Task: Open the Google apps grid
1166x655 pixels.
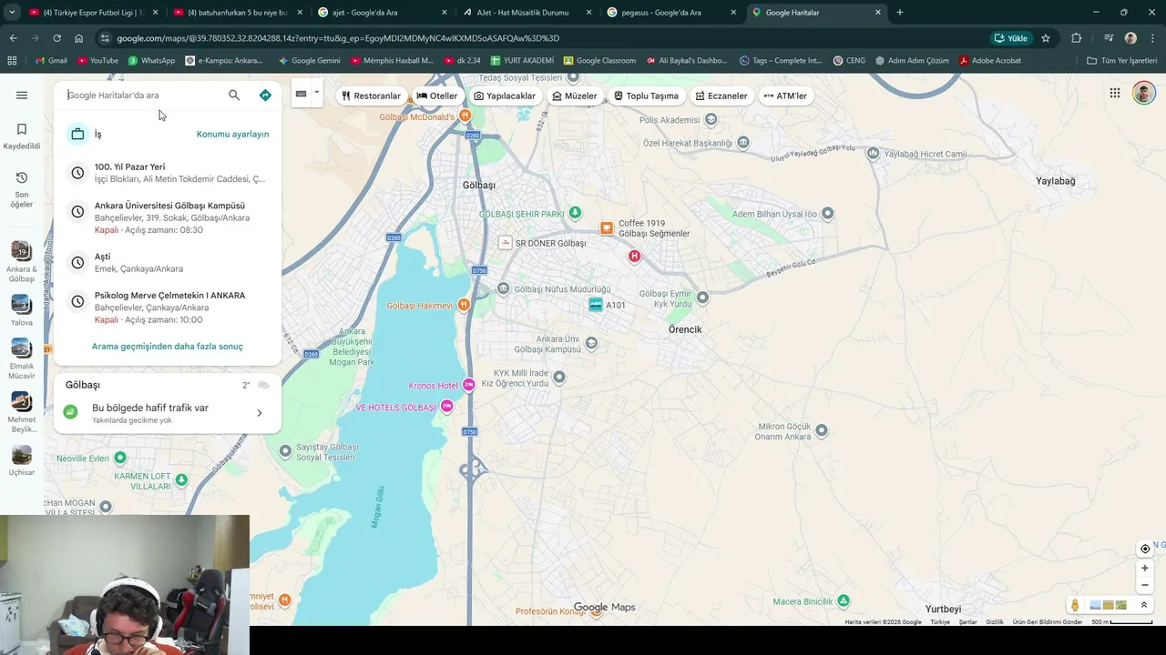Action: [1115, 93]
